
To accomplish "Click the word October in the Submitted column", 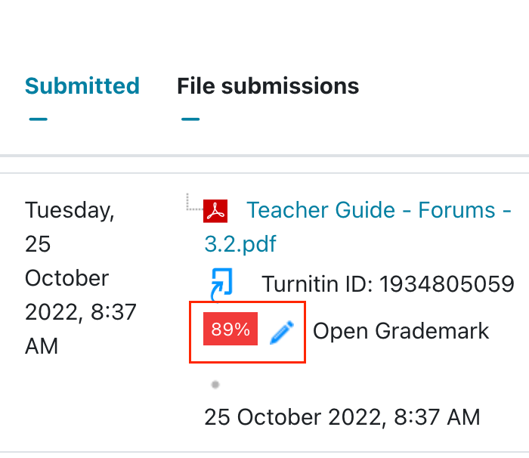I will 67,278.
